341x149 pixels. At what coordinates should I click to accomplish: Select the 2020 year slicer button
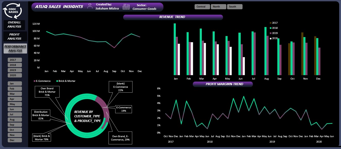[x=15, y=75]
